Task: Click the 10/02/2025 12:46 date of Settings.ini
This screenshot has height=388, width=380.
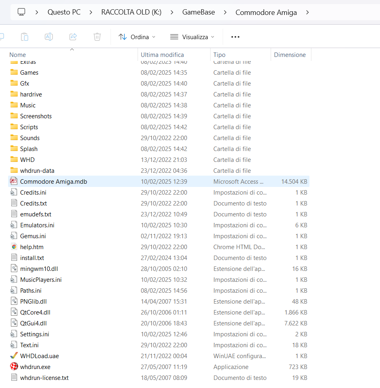Action: point(164,334)
